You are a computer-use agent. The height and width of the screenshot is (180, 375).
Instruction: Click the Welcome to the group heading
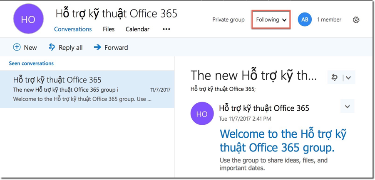(283, 141)
